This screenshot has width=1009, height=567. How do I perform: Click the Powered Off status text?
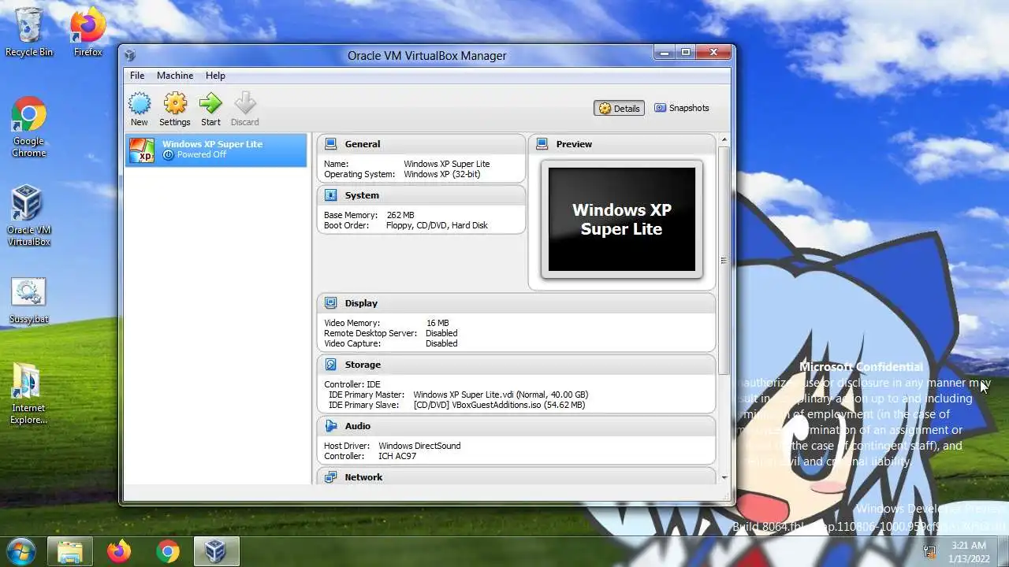click(x=202, y=154)
